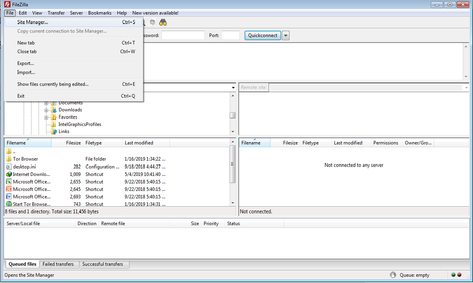Viewport: 473px width, 283px height.
Task: Click the FileZilla logo in title bar
Action: click(x=7, y=4)
